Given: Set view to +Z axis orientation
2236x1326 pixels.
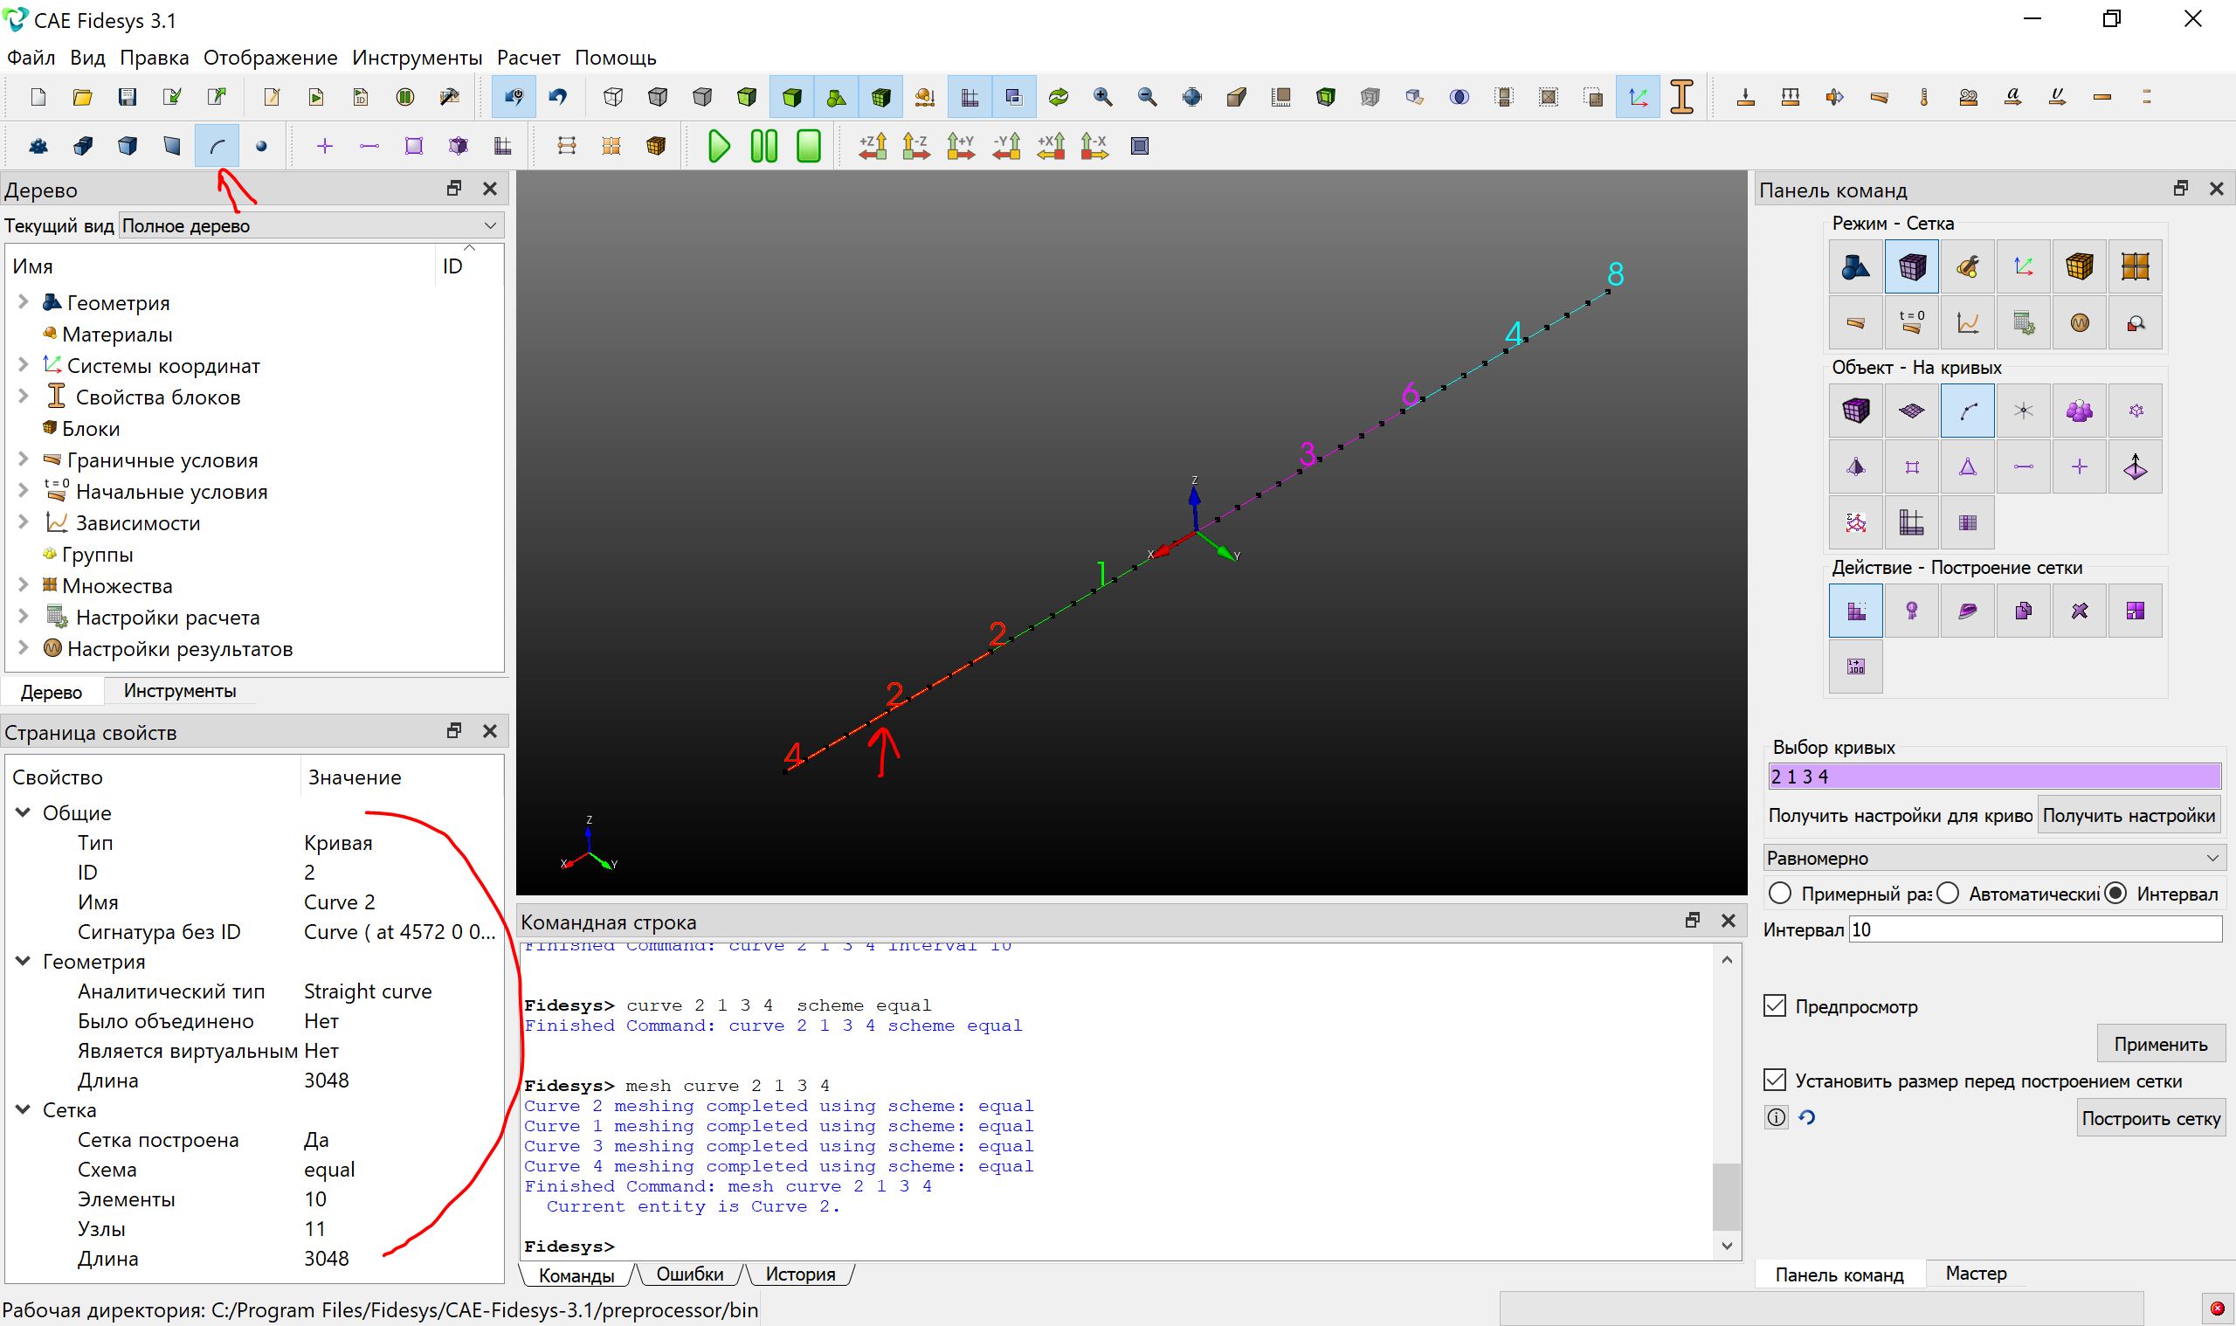Looking at the screenshot, I should coord(873,146).
